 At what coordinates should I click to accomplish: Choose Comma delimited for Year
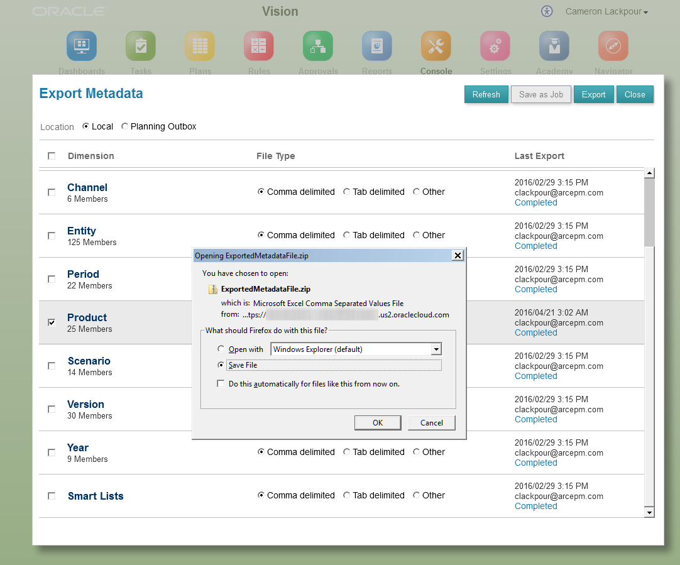pyautogui.click(x=261, y=451)
